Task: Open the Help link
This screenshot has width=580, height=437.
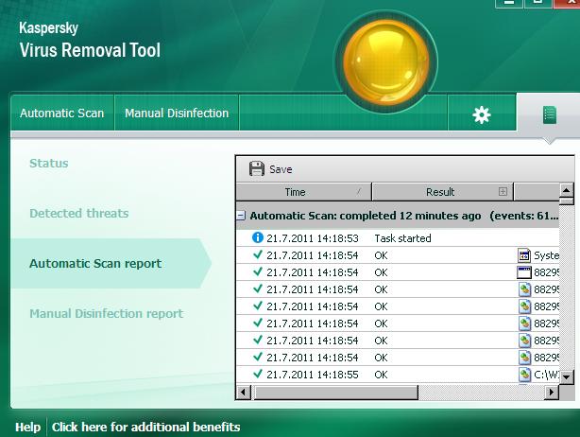Action: click(x=27, y=427)
